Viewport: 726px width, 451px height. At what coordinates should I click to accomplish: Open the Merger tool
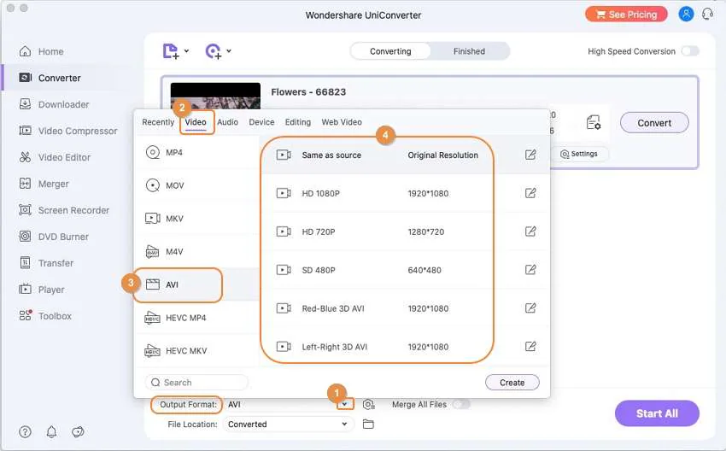point(44,184)
